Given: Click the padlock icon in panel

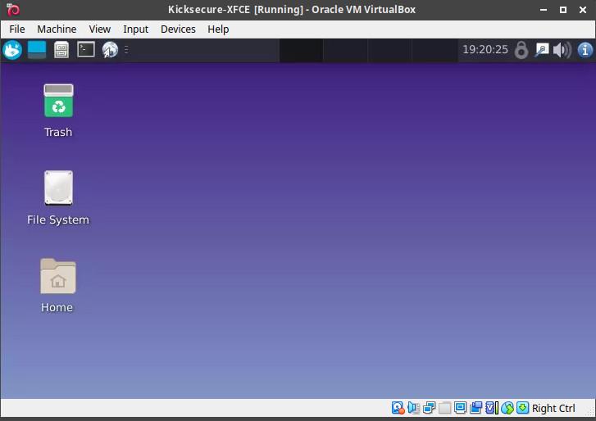Looking at the screenshot, I should coord(521,50).
